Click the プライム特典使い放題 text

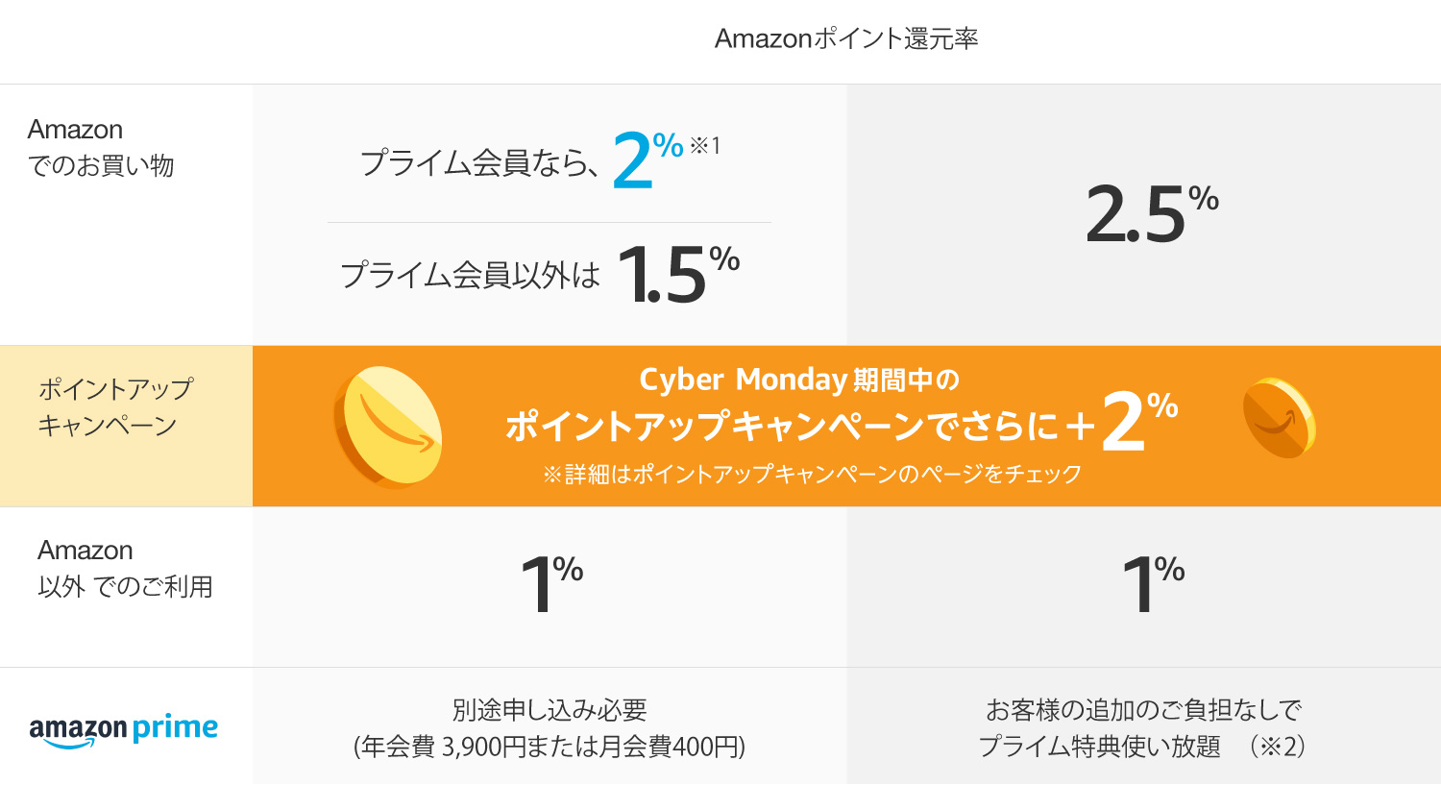[1099, 747]
